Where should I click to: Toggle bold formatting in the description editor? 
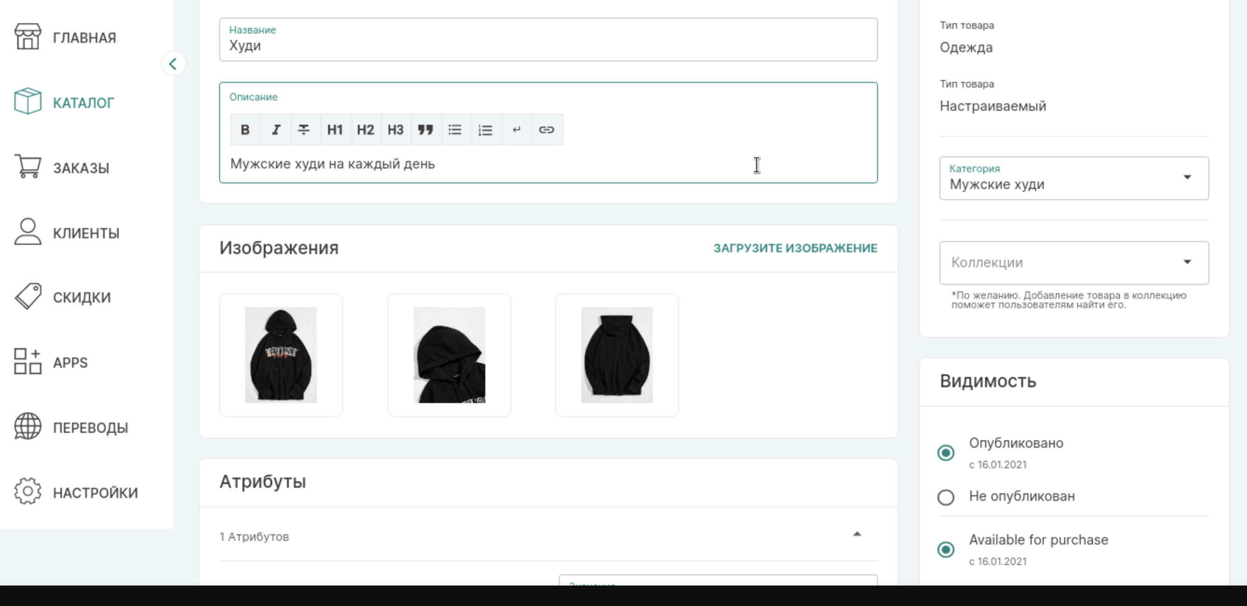click(x=245, y=129)
